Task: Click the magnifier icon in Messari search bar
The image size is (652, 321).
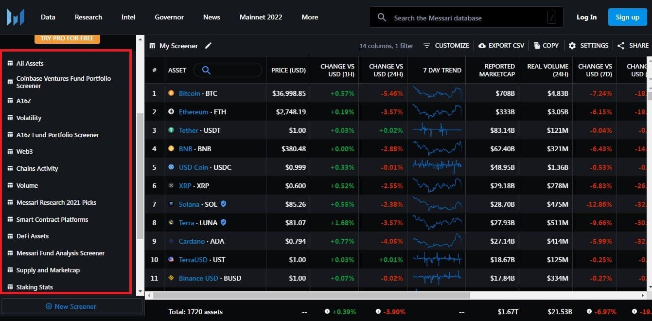Action: [x=382, y=18]
